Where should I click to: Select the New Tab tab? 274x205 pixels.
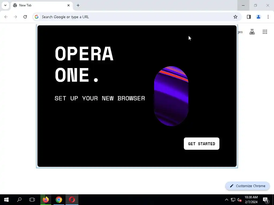(41, 5)
